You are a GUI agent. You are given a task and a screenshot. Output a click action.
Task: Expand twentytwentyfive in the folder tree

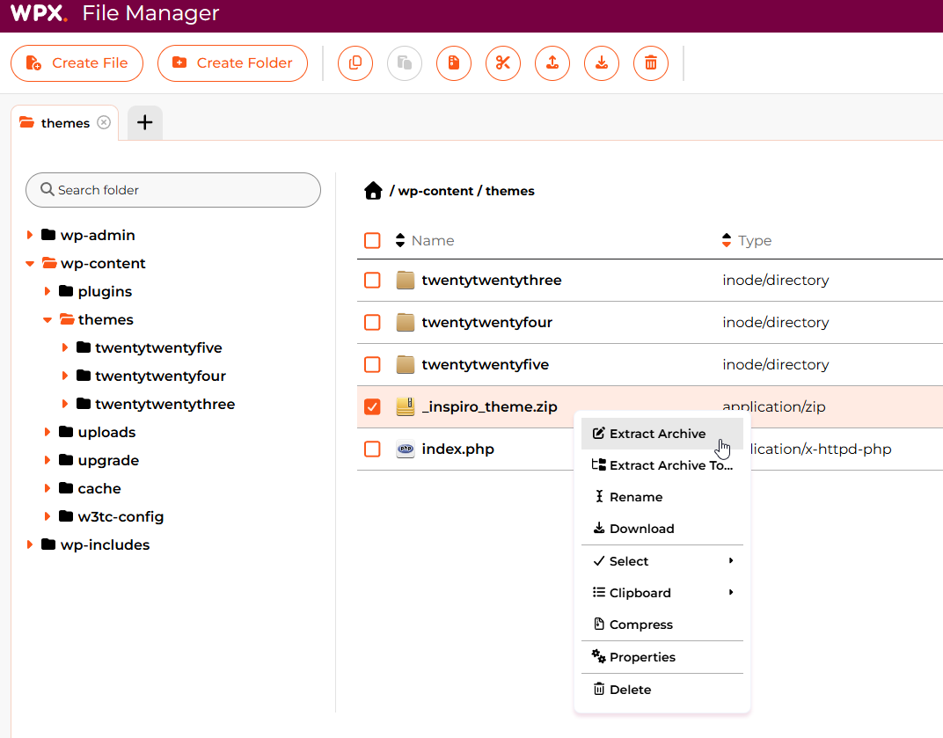pyautogui.click(x=64, y=347)
